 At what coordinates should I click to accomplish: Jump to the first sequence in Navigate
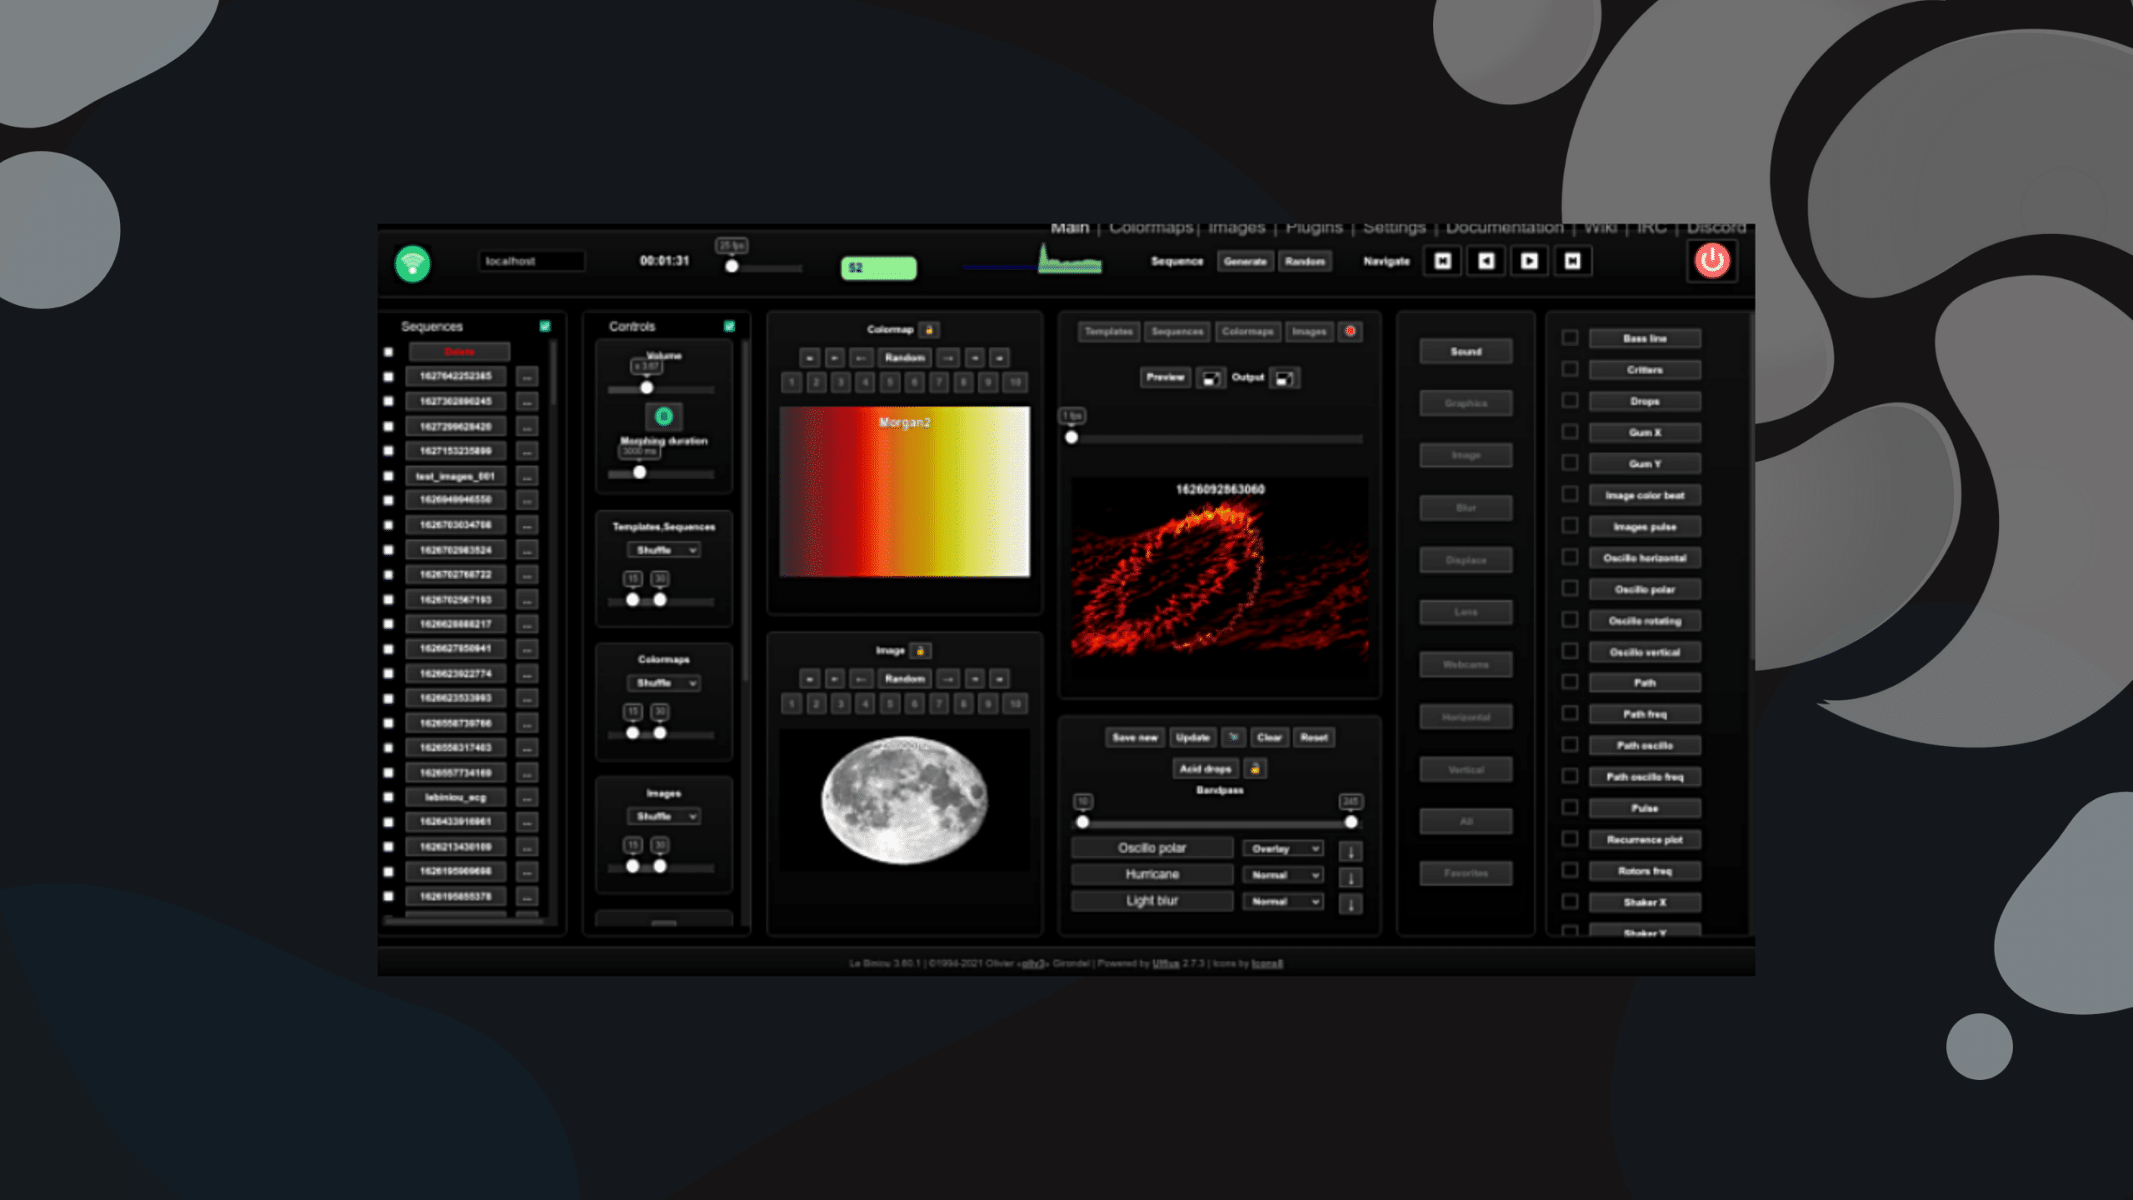(1442, 262)
